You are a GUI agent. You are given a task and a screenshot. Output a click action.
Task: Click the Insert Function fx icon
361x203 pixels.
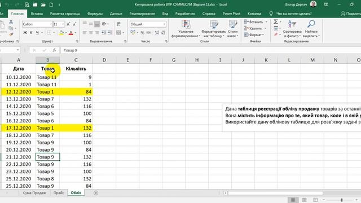(54, 50)
